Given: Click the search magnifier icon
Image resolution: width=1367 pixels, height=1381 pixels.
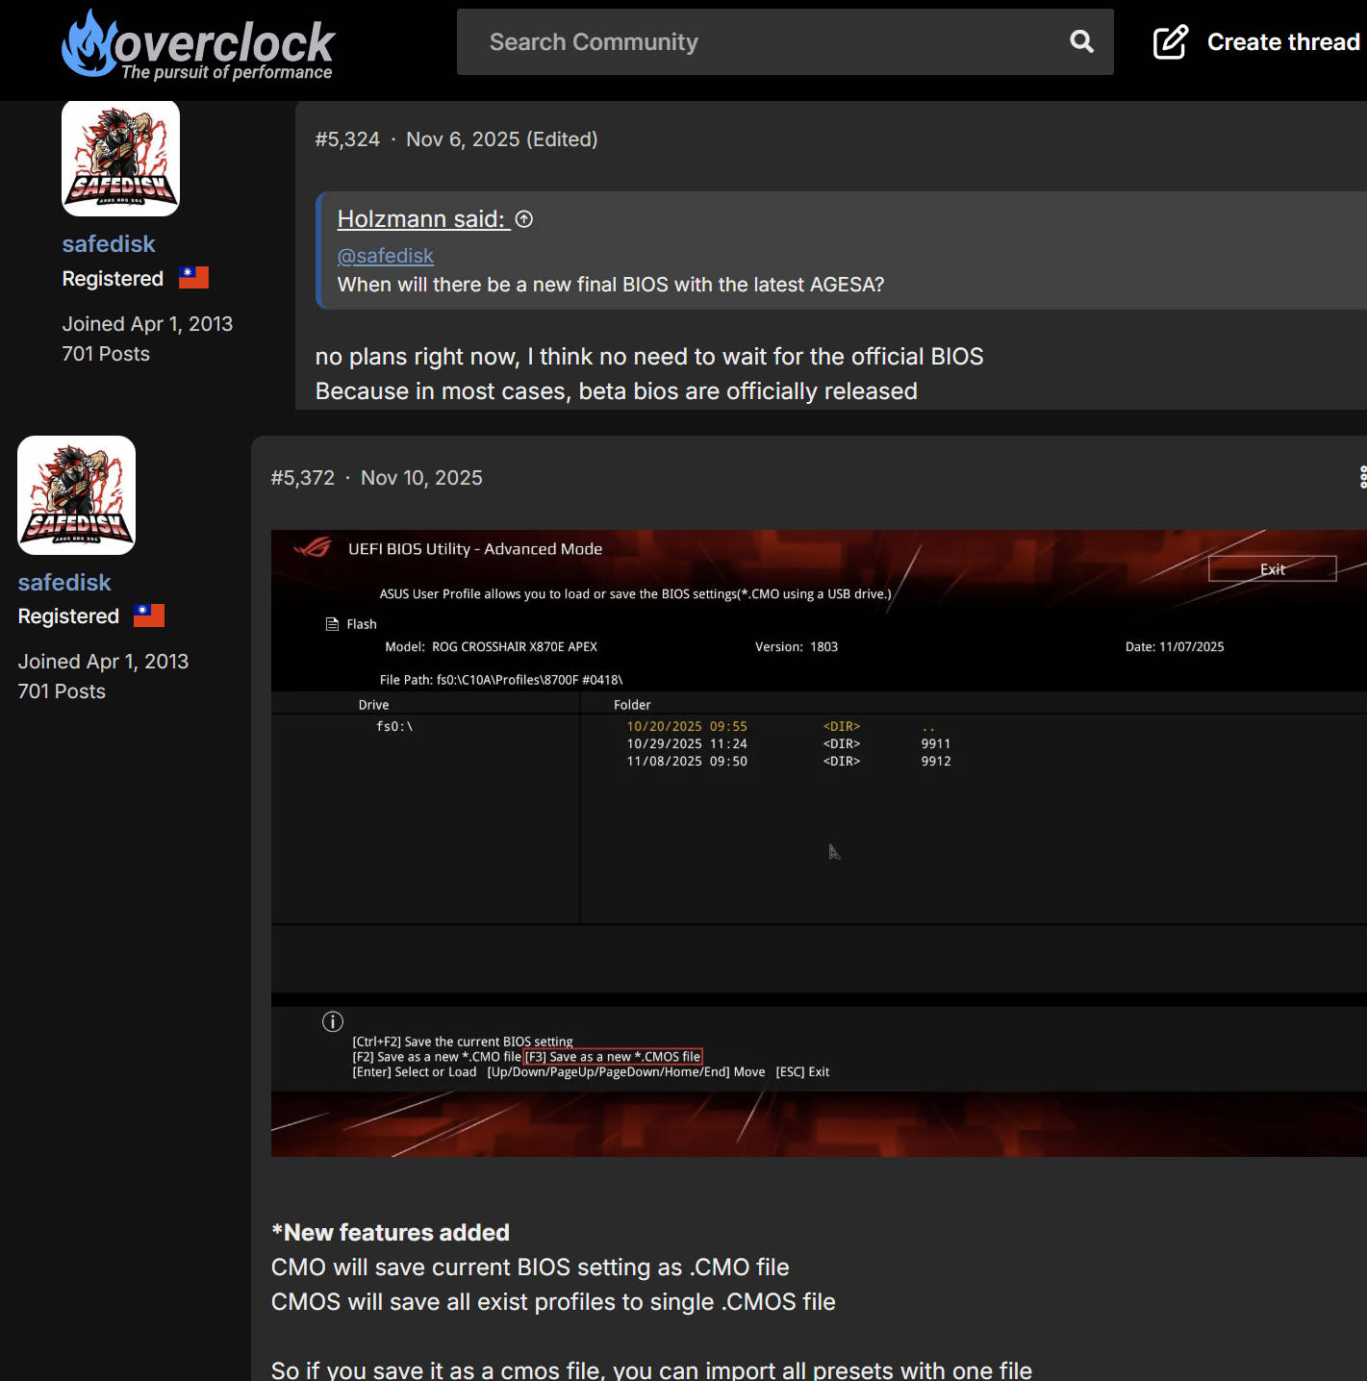Looking at the screenshot, I should click(x=1081, y=41).
